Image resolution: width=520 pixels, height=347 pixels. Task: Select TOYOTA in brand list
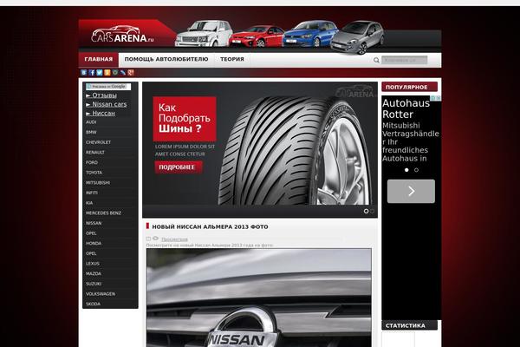tap(94, 173)
